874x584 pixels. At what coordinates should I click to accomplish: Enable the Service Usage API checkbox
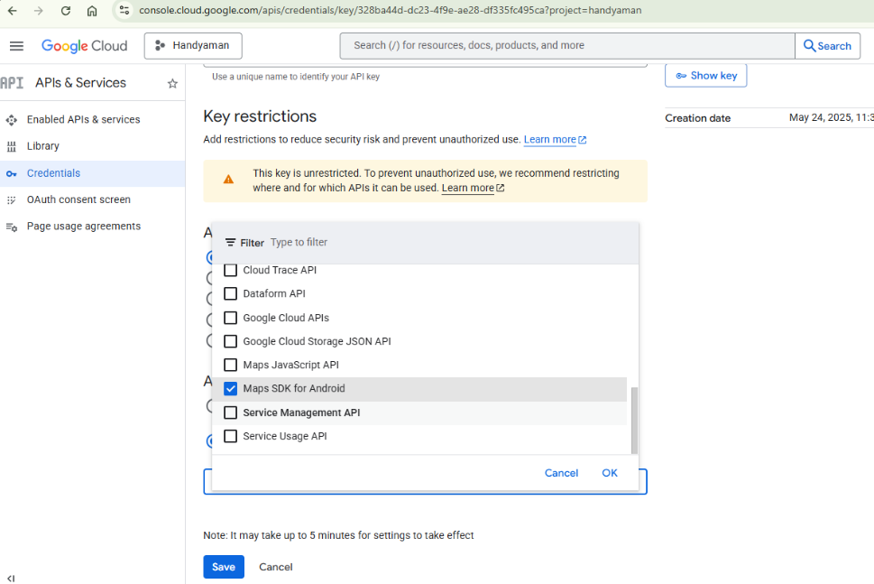231,436
